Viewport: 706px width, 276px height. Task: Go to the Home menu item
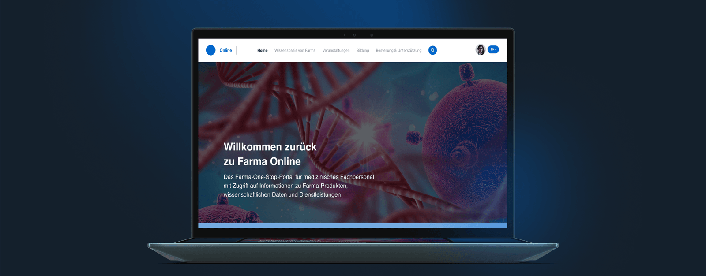coord(263,50)
